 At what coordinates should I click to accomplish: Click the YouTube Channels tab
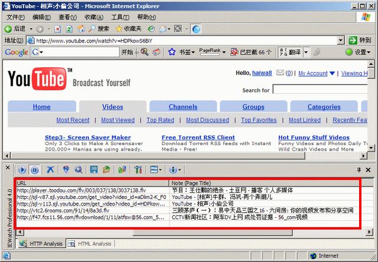(183, 107)
